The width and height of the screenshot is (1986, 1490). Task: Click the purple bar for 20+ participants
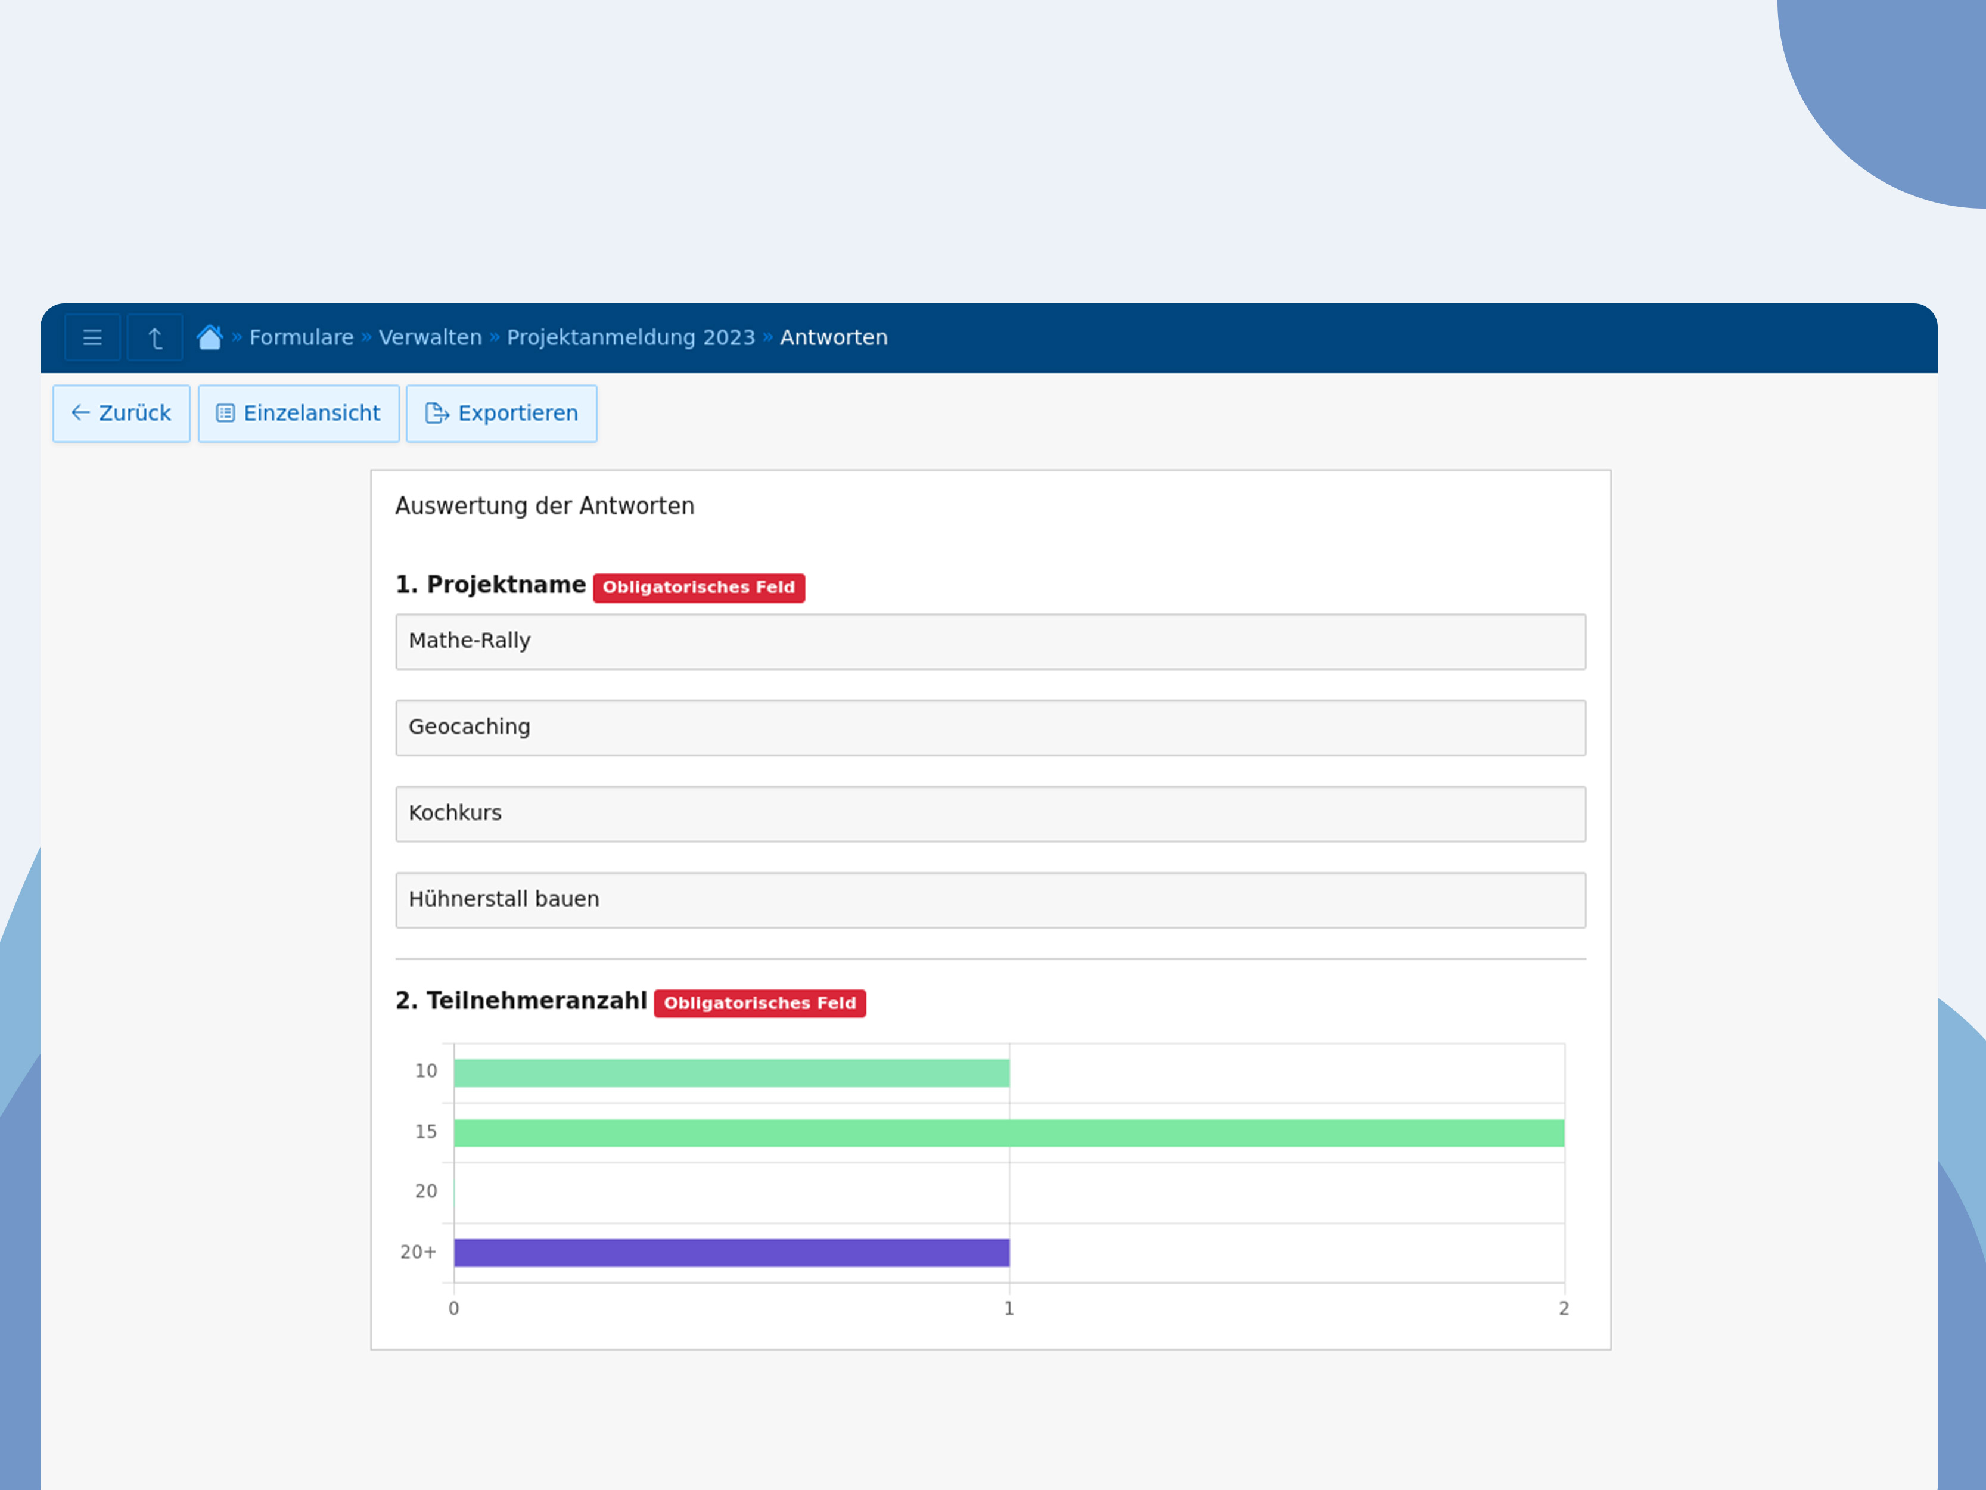point(732,1253)
